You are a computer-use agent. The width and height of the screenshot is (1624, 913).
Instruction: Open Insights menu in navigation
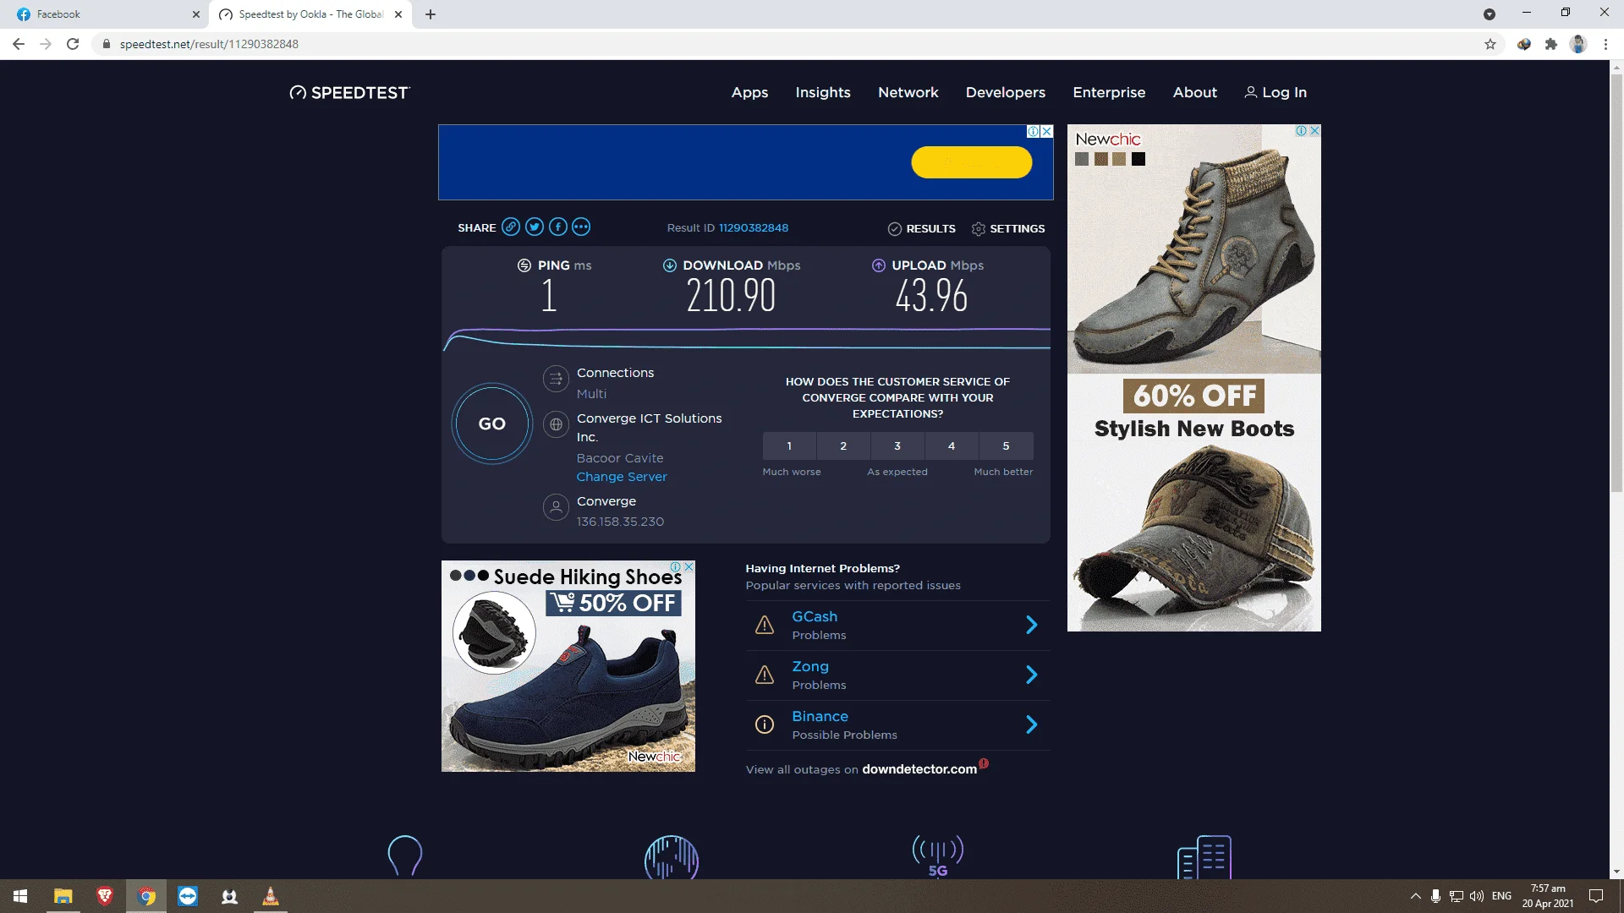pos(823,92)
